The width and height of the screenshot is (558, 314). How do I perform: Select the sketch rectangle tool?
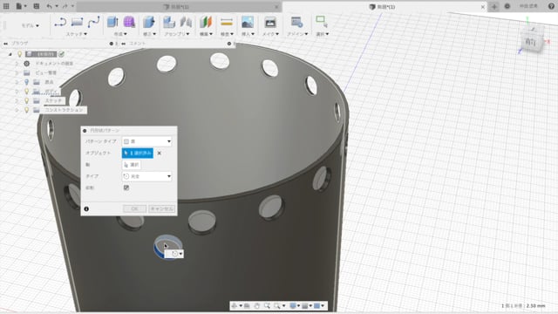click(x=77, y=22)
